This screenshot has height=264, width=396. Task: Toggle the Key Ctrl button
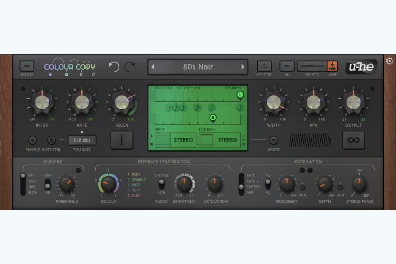point(264,66)
